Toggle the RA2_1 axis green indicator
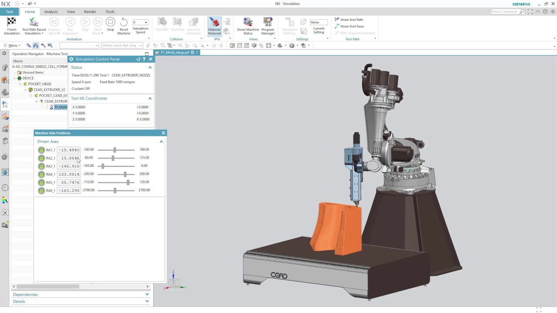 tap(41, 158)
